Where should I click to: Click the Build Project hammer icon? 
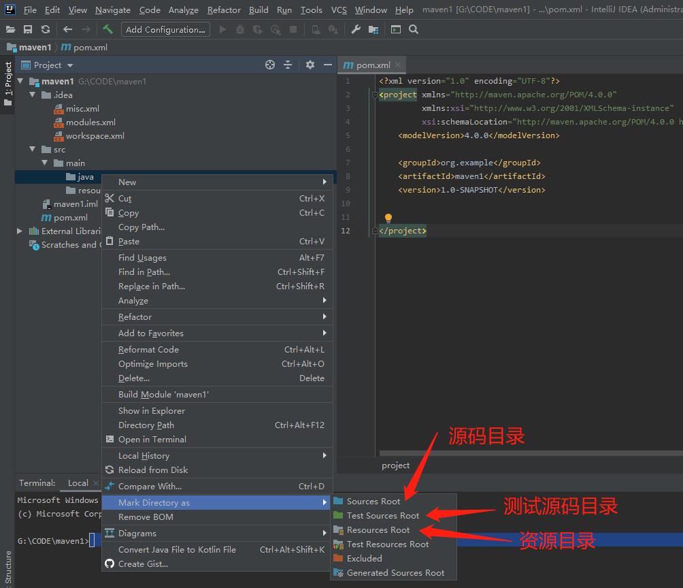point(107,29)
